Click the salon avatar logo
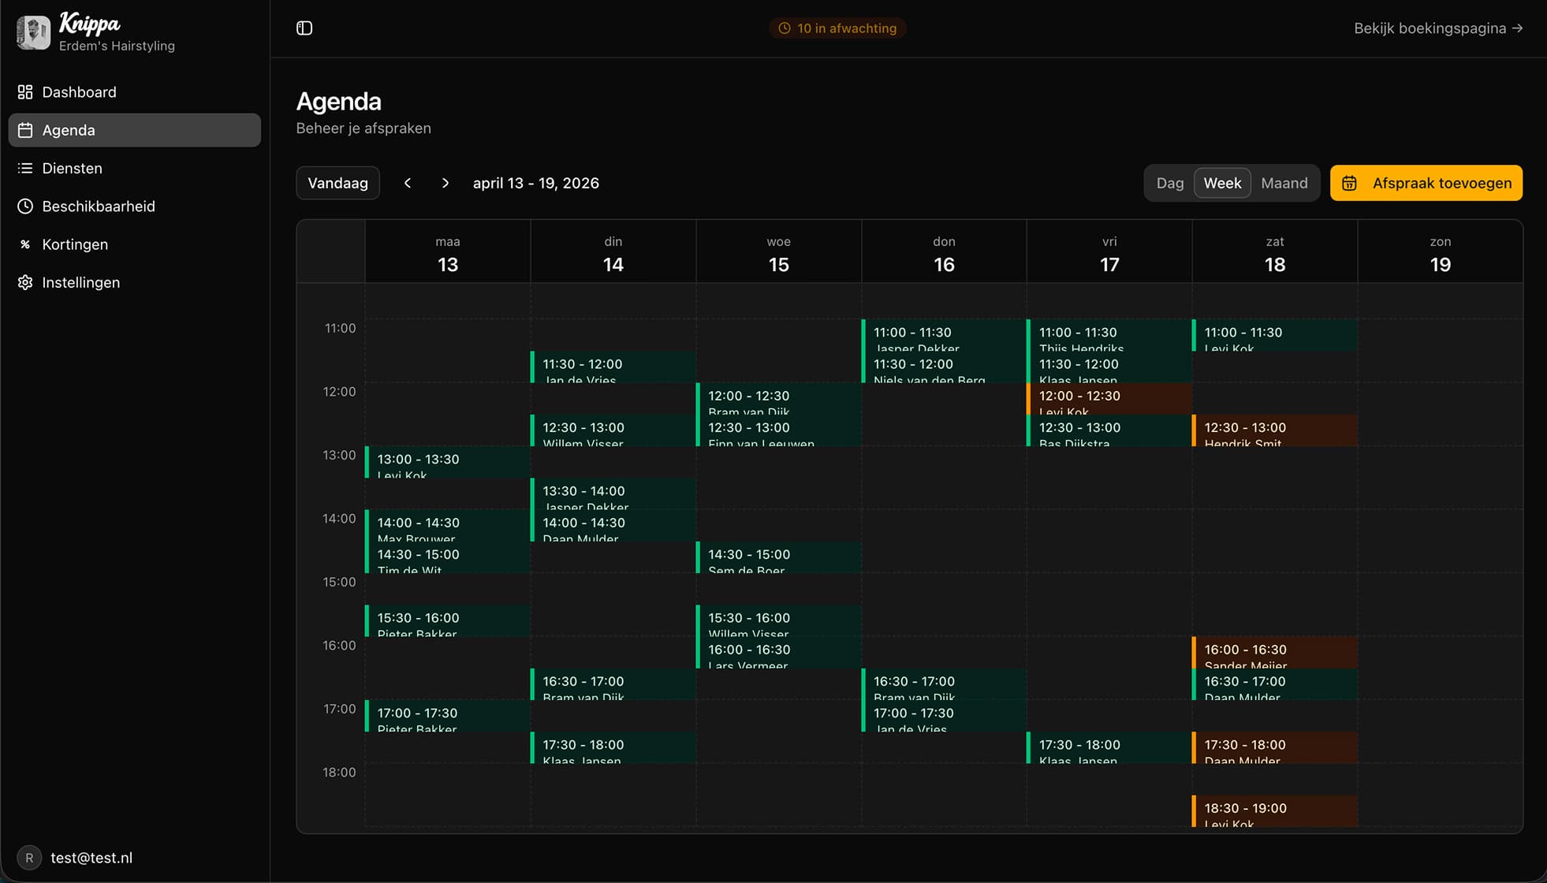Image resolution: width=1547 pixels, height=883 pixels. (33, 33)
